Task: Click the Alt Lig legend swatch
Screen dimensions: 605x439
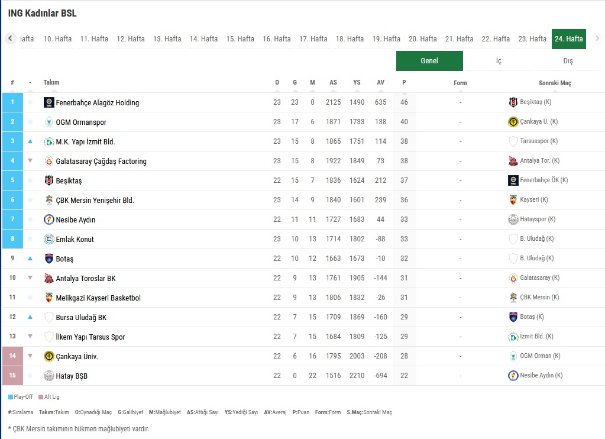Action: [41, 397]
